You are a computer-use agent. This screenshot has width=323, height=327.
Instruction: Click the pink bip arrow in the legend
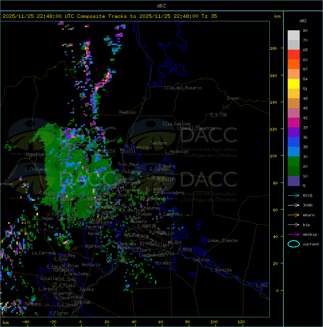(293, 225)
